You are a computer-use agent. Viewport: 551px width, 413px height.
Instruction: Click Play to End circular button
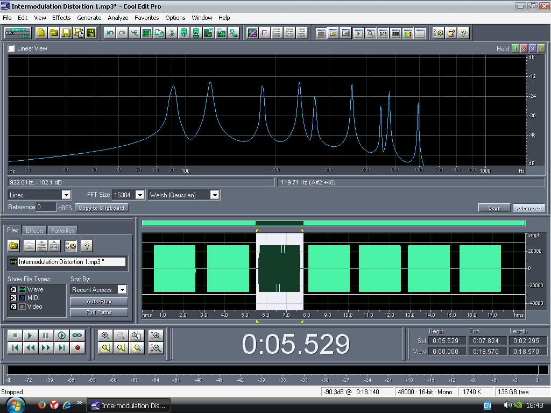(61, 336)
